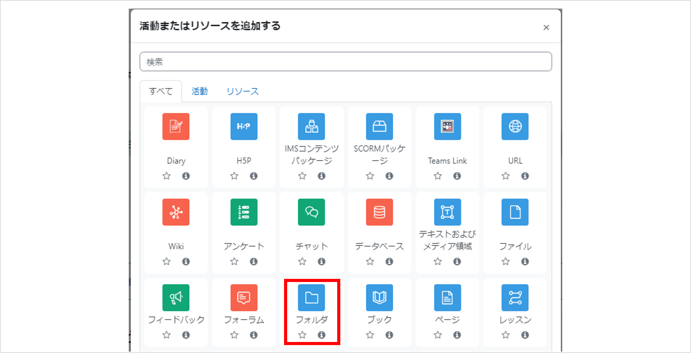Star チャット as a favourite
The image size is (691, 353).
pos(302,261)
